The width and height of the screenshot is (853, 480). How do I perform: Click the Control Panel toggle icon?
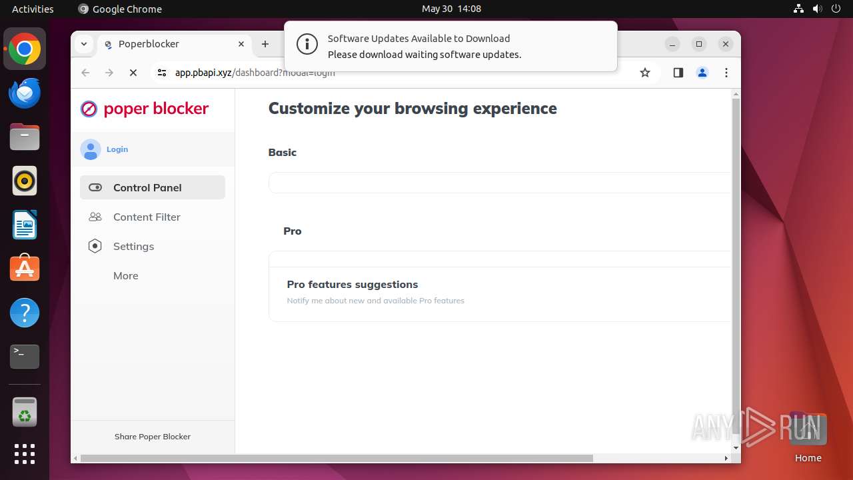[x=95, y=187]
